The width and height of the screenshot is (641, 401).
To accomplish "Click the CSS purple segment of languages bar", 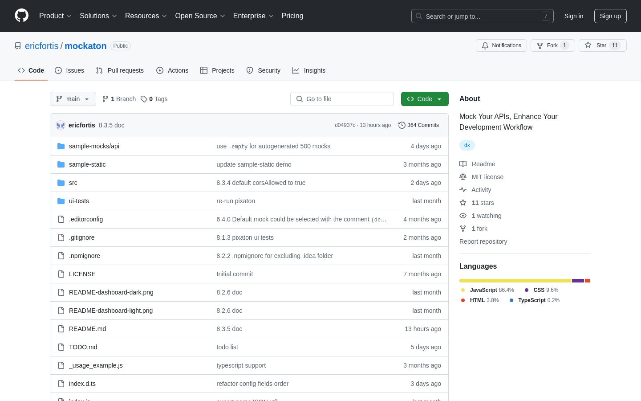I will tap(578, 281).
